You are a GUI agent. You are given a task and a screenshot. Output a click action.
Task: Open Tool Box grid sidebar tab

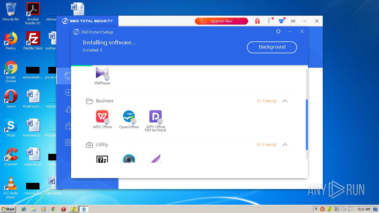click(68, 142)
